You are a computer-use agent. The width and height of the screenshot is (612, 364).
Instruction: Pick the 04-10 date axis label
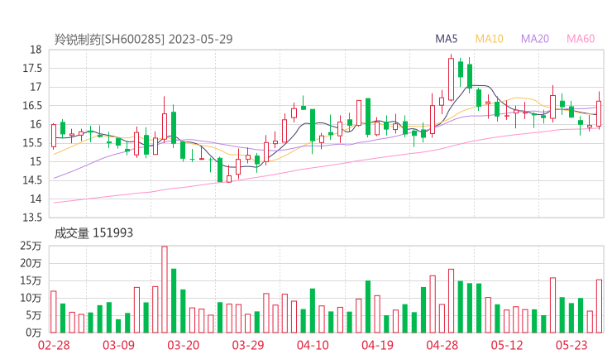313,345
